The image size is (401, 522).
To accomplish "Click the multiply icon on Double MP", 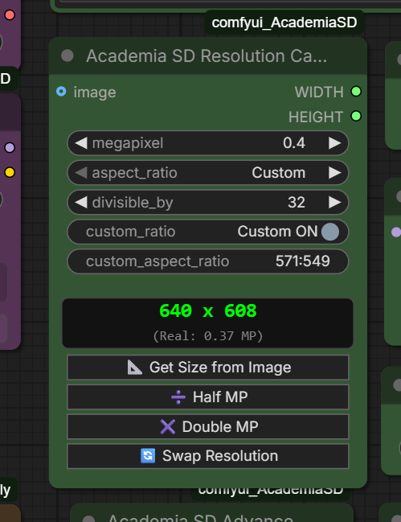I will pos(168,427).
